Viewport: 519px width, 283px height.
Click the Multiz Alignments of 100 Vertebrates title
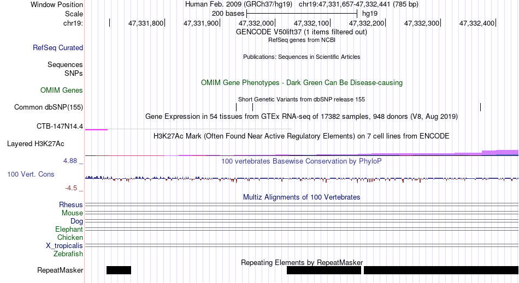(x=302, y=197)
